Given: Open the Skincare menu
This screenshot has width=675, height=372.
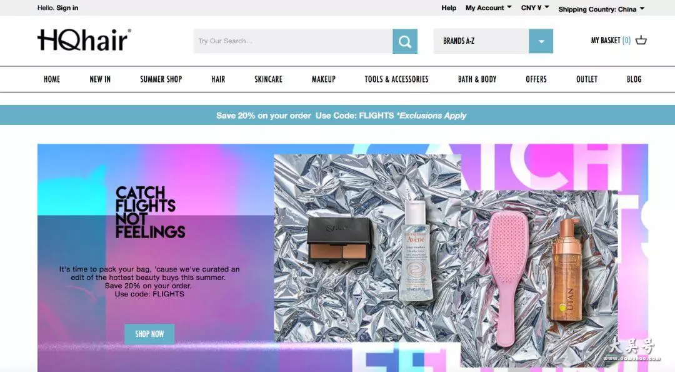Looking at the screenshot, I should 268,79.
